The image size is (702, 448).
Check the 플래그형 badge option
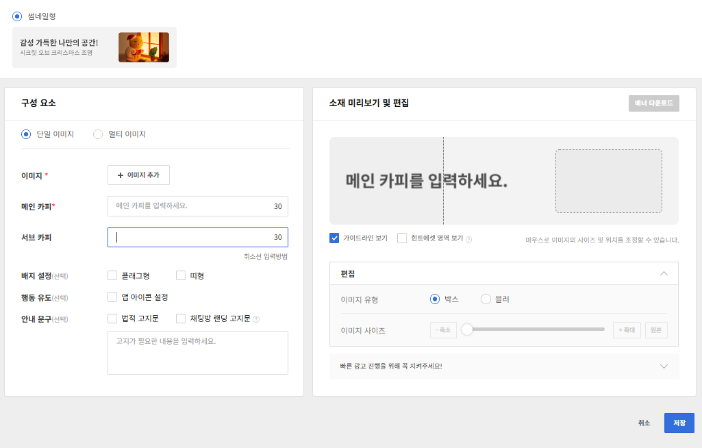pos(112,276)
